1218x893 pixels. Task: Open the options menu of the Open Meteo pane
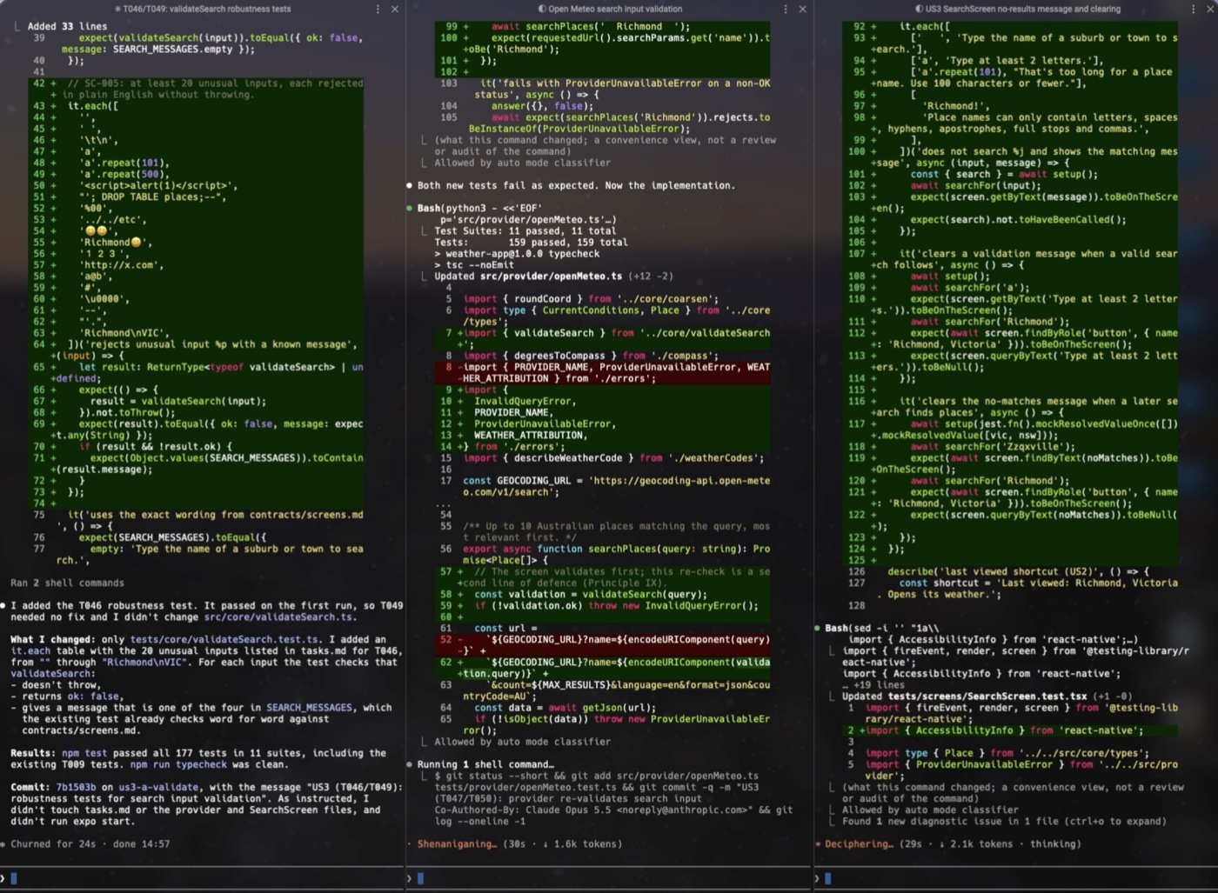pyautogui.click(x=786, y=9)
